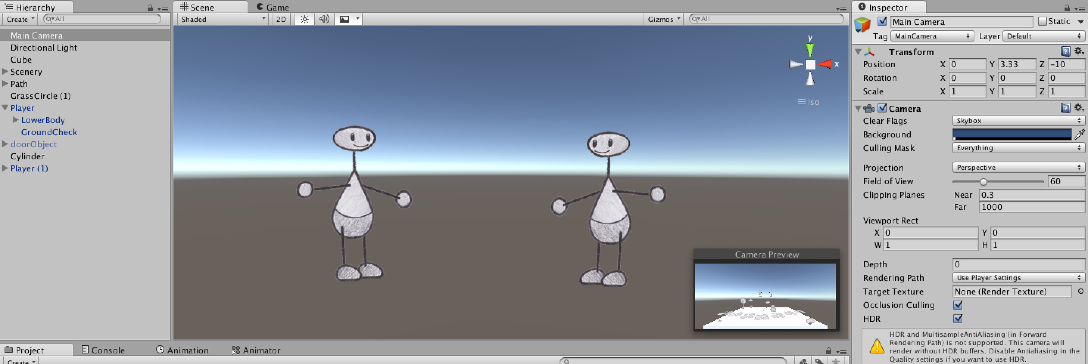The height and width of the screenshot is (364, 1088).
Task: Open the Projection dropdown
Action: (x=1018, y=168)
